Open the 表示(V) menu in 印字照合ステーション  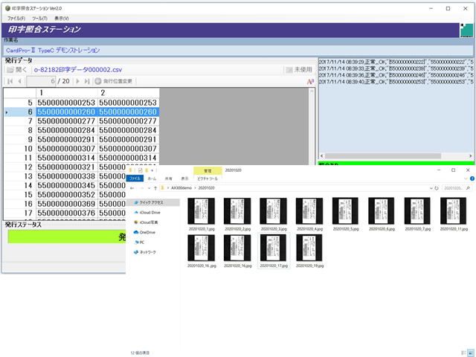pyautogui.click(x=62, y=18)
